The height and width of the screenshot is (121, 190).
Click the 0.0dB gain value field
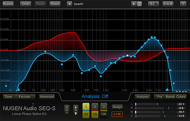117,114
